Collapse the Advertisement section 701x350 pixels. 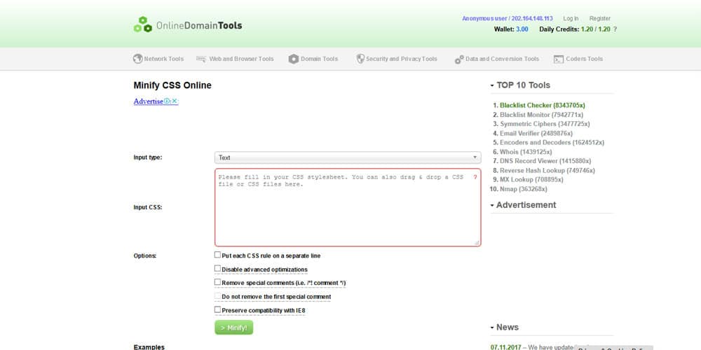(493, 205)
